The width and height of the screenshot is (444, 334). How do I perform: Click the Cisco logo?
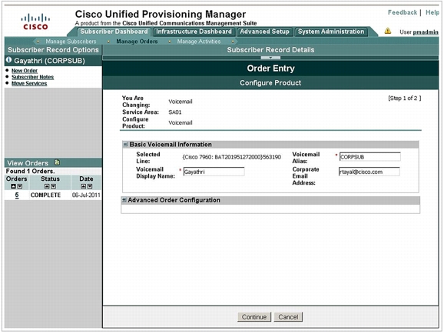point(35,22)
